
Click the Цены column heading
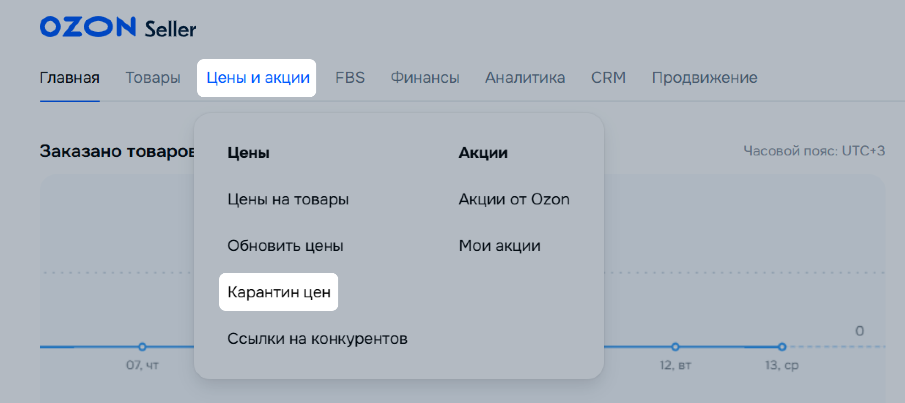[x=249, y=152]
